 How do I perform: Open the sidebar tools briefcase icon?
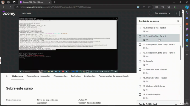click(187, 24)
